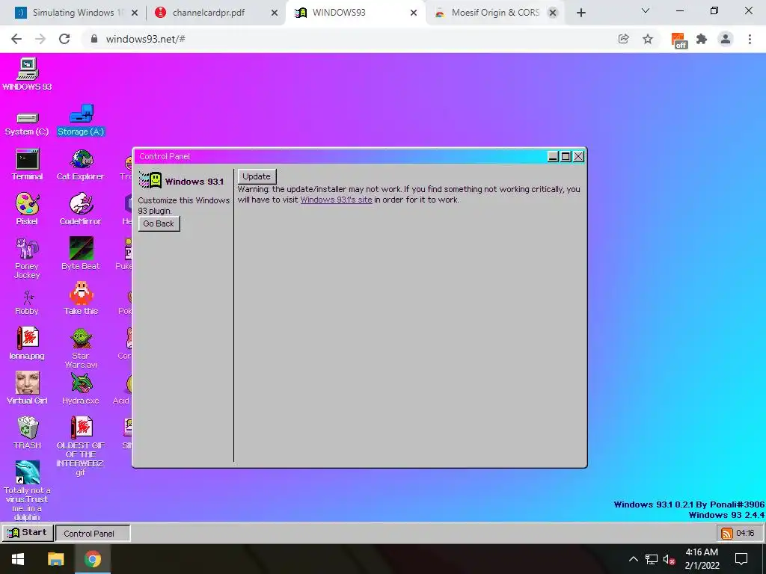The width and height of the screenshot is (766, 574).
Task: Click the Go Back button
Action: pos(159,223)
